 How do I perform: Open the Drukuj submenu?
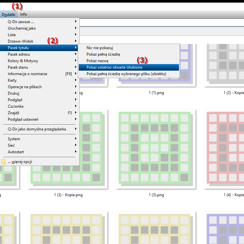tap(40, 93)
